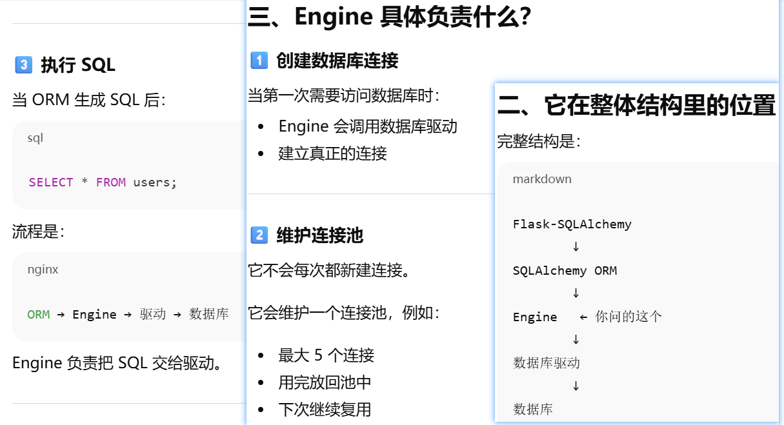Click the line 它会维护一个连接池,例如

345,313
